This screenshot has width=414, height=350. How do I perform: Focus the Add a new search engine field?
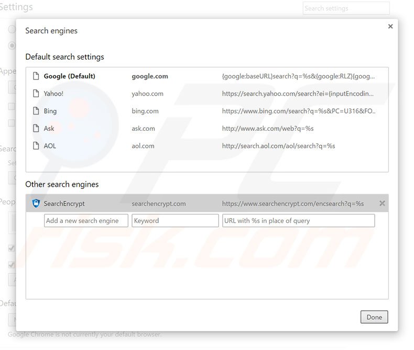tap(86, 221)
